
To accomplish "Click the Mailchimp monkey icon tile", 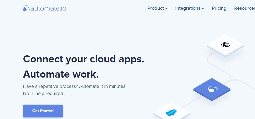I will [x=225, y=45].
